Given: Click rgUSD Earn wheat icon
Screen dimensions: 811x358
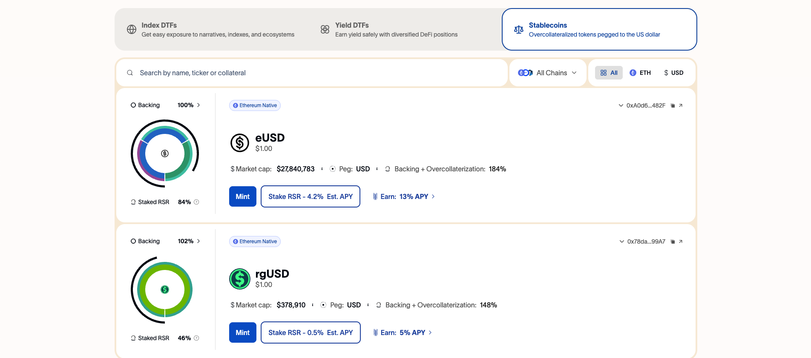Looking at the screenshot, I should [375, 332].
